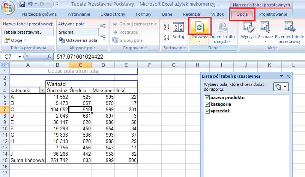Screen dimensions: 305x177
Task: Open the field list layout dropdown
Action: coord(281,87)
